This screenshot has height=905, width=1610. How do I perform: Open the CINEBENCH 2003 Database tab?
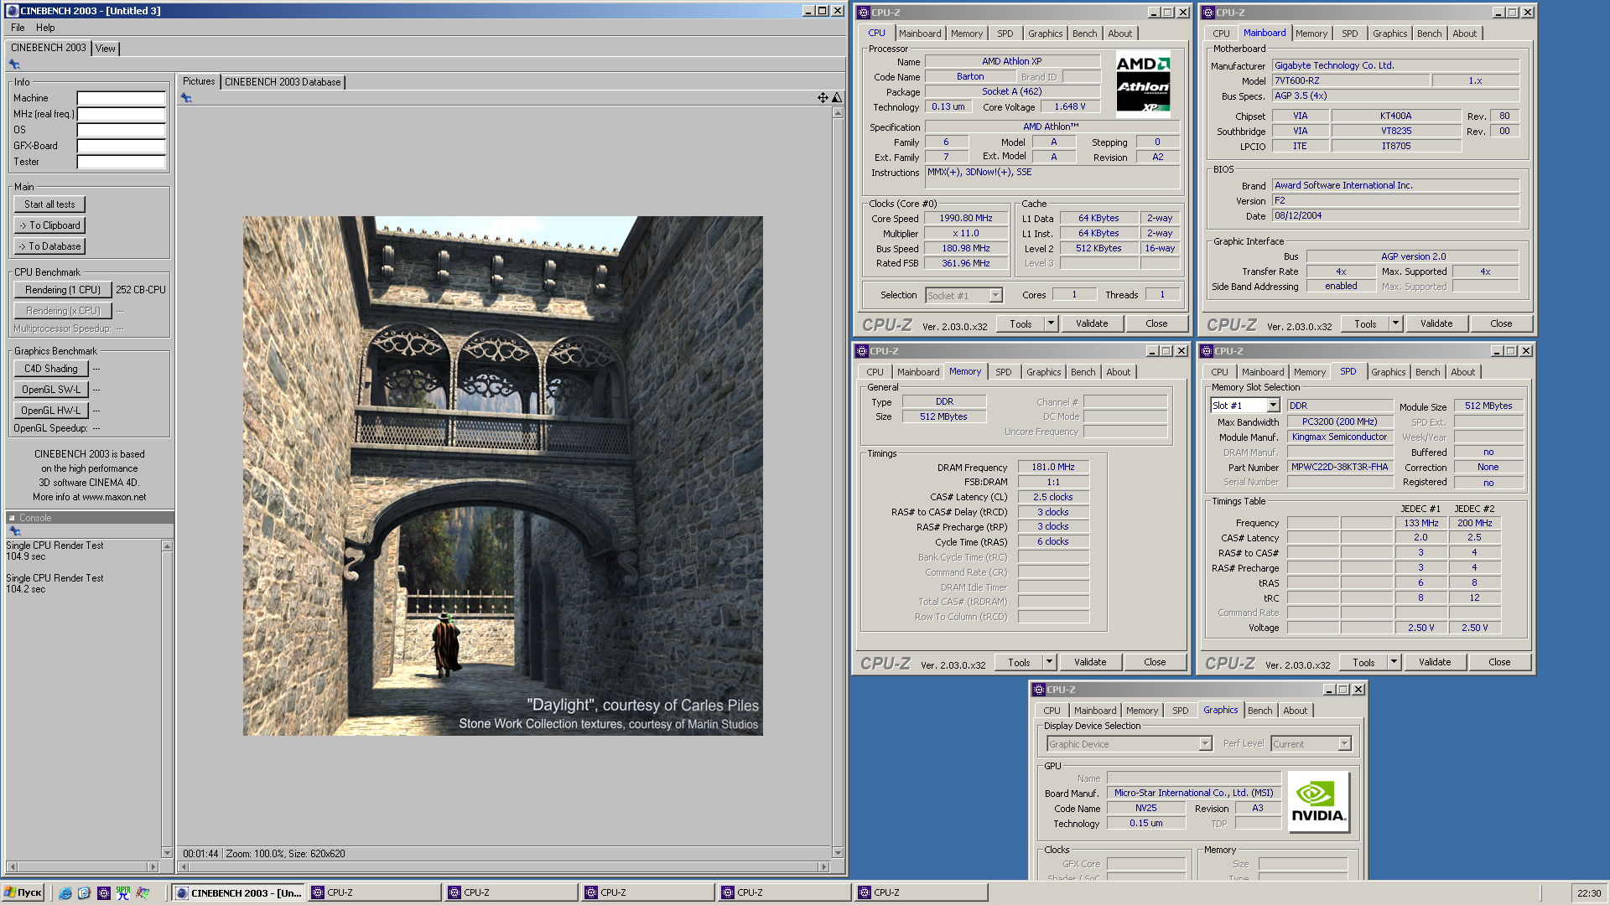[283, 82]
